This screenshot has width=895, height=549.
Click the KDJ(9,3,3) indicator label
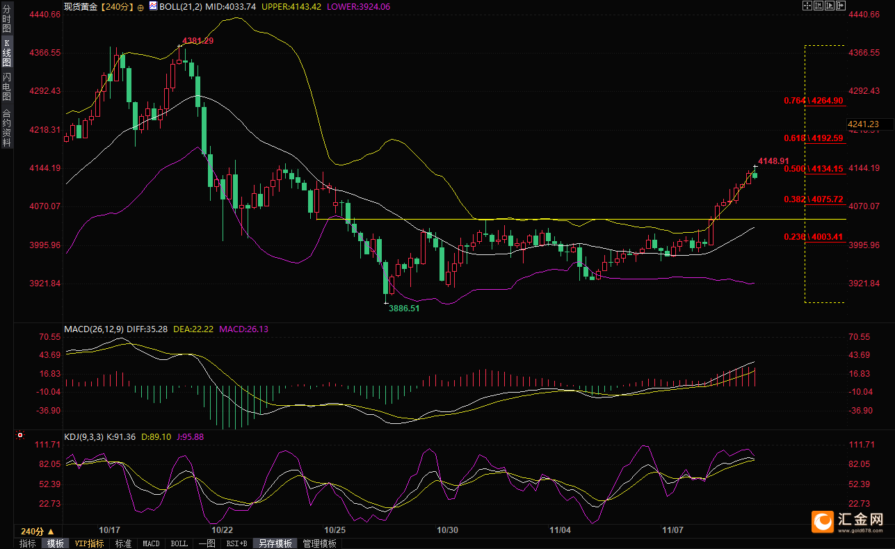point(83,436)
